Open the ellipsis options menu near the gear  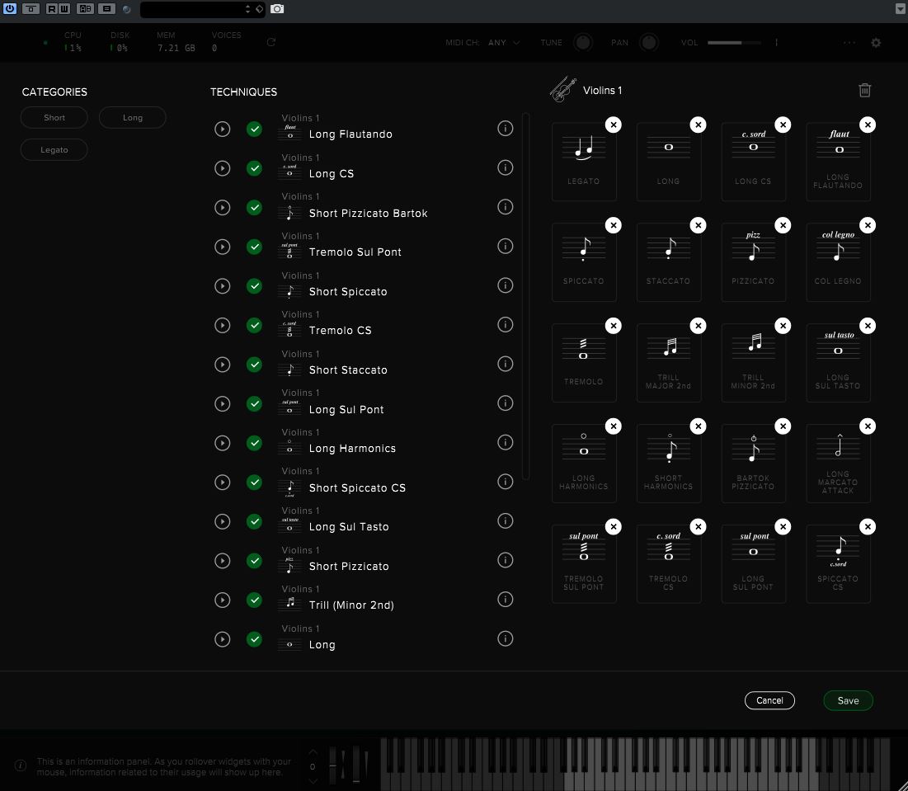tap(849, 42)
